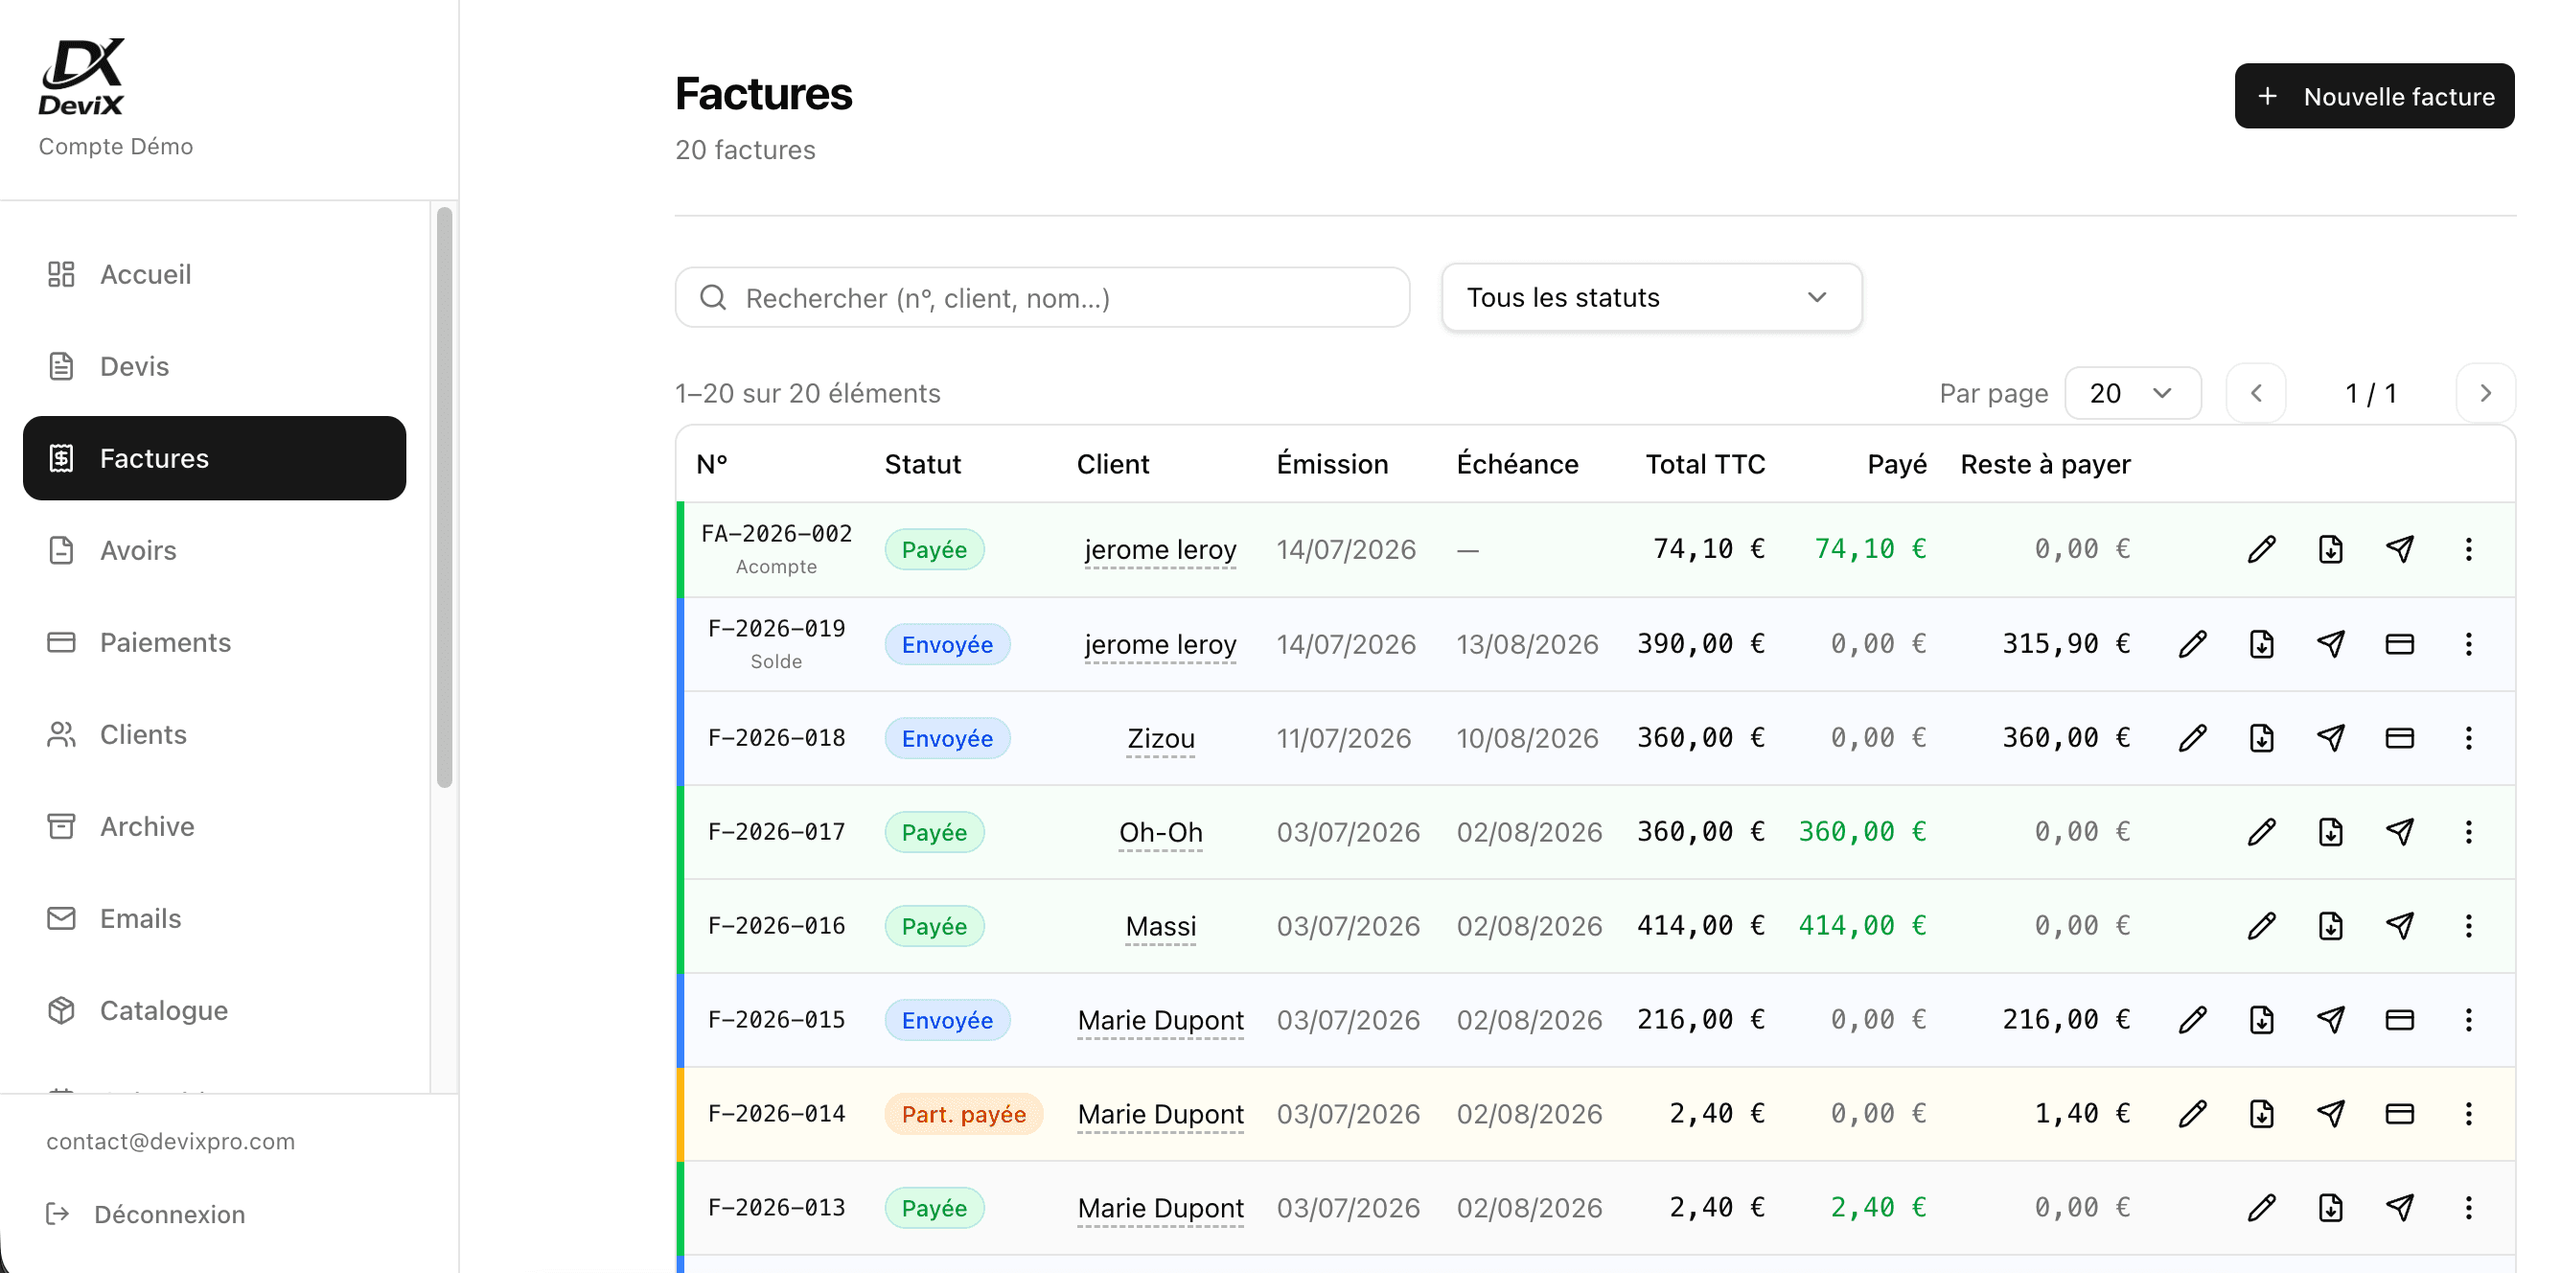
Task: Open the Par page 20 dropdown
Action: (x=2133, y=394)
